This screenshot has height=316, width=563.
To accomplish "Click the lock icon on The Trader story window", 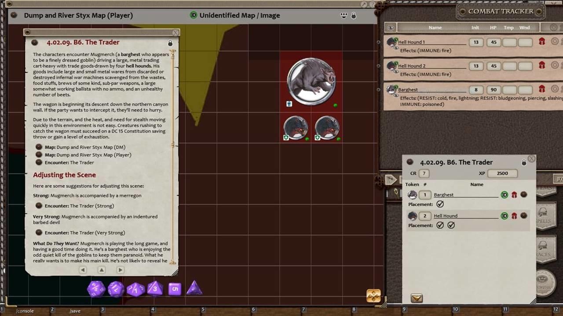I will pyautogui.click(x=170, y=43).
